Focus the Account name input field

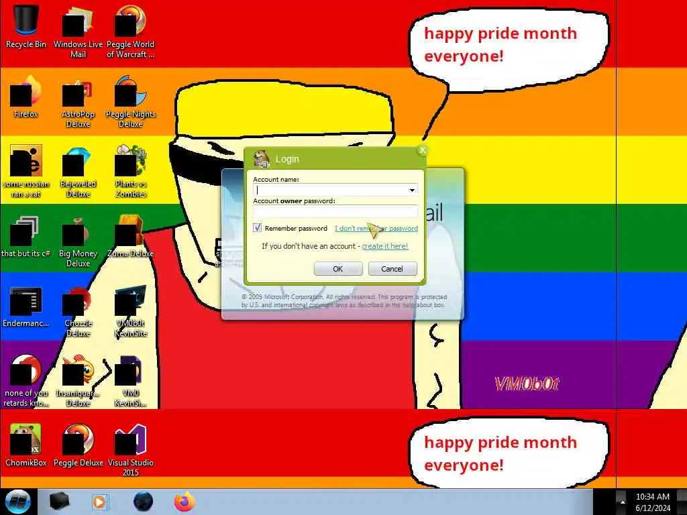335,190
